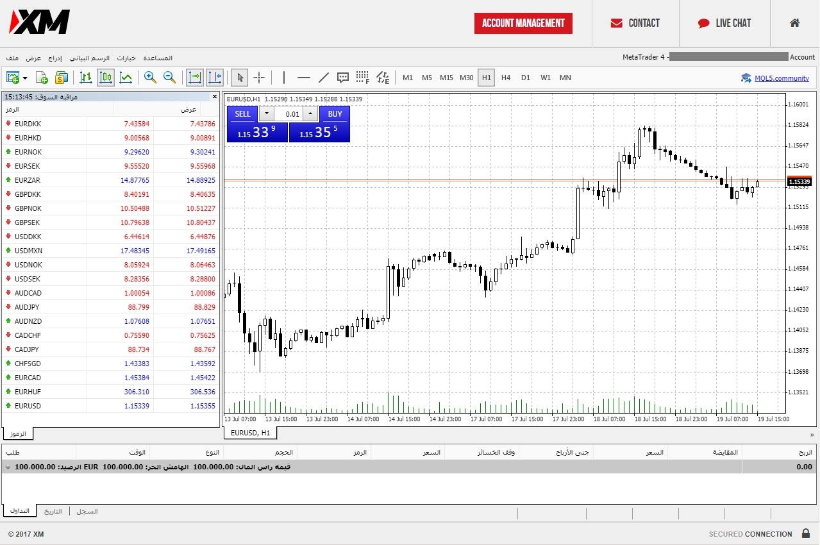The width and height of the screenshot is (820, 545).
Task: Select the trendline tool
Action: click(x=324, y=78)
